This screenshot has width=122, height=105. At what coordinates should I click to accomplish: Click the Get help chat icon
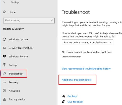coord(63,96)
